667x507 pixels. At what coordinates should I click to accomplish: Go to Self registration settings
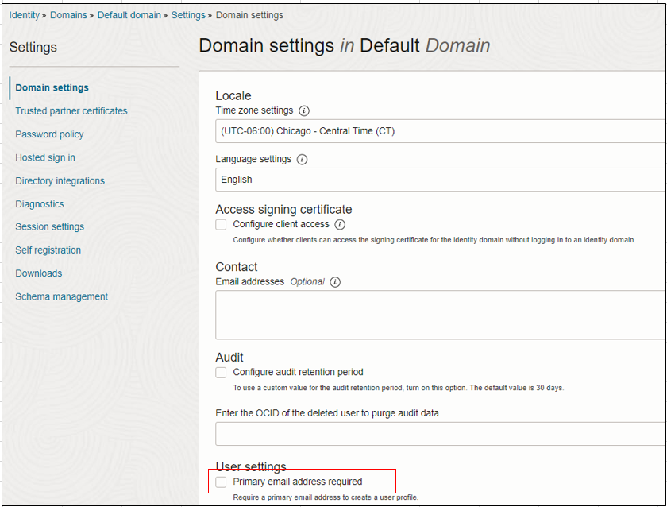point(48,250)
